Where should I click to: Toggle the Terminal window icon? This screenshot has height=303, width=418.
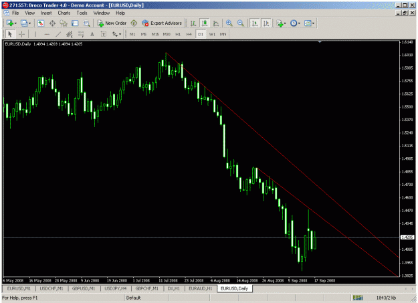[x=75, y=23]
